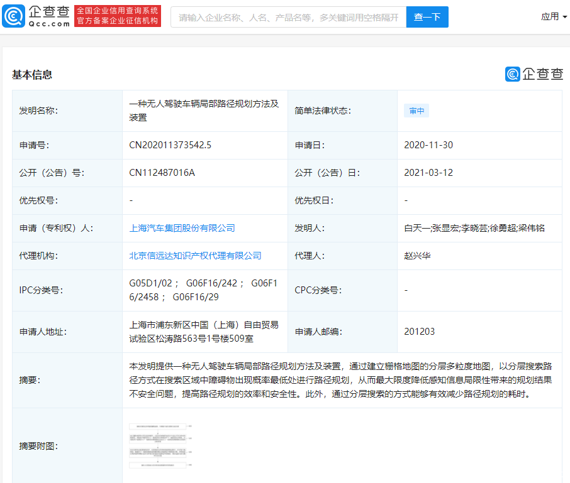Click the 摘要附图 field label
570x483 pixels.
(38, 446)
